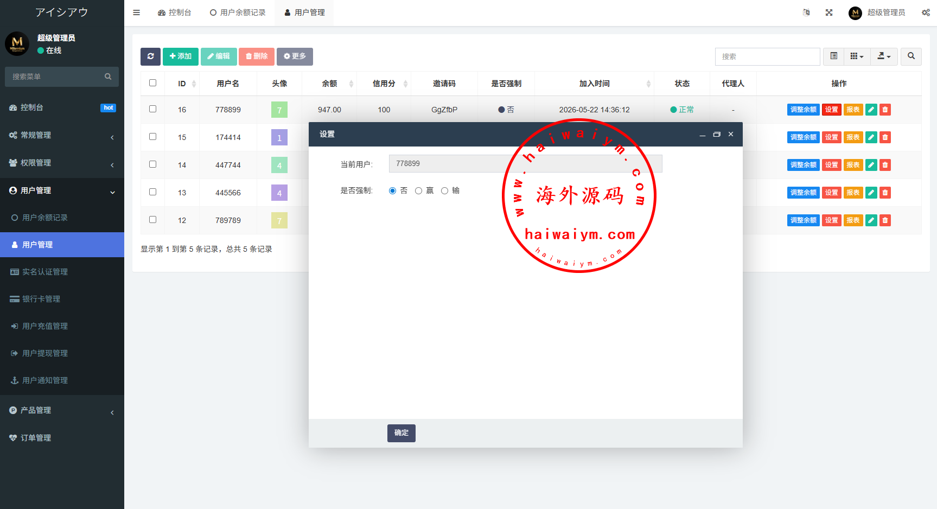Click the search magnifier button beside search box
The width and height of the screenshot is (937, 509).
tap(911, 56)
